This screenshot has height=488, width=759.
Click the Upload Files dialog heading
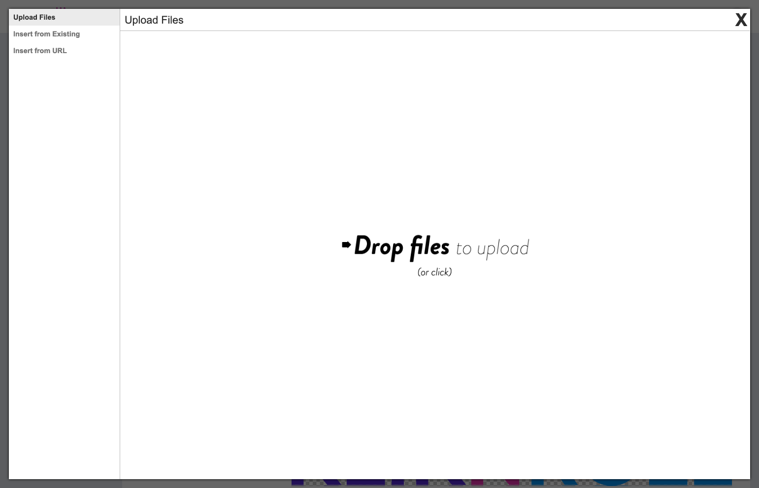[154, 20]
